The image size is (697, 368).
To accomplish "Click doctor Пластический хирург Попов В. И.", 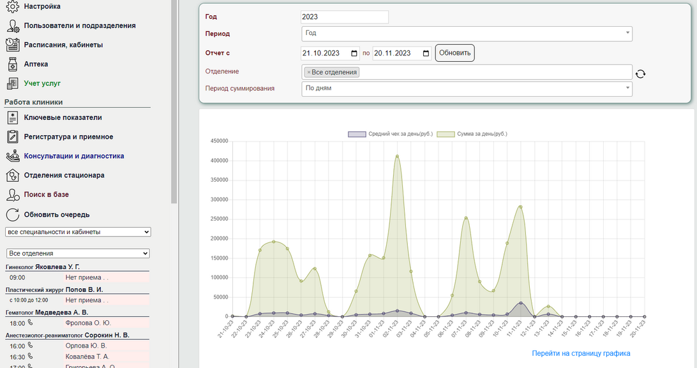I will click(54, 290).
